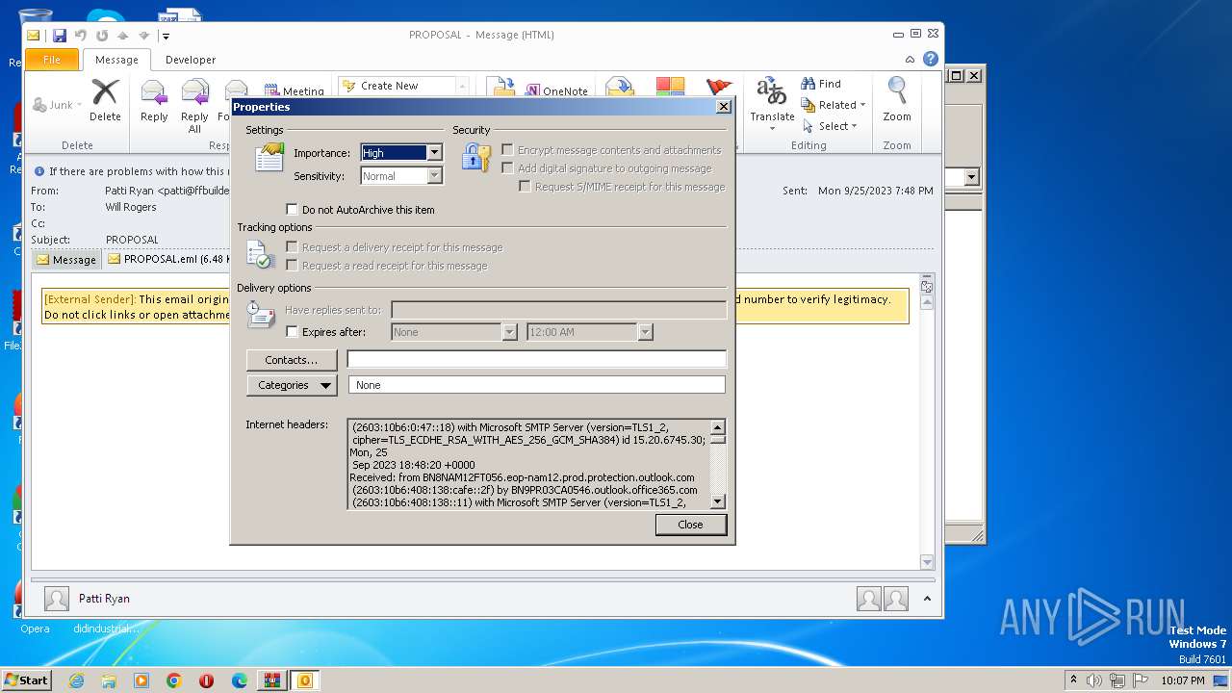1232x693 pixels.
Task: Click recipient Will Rogers in To field
Action: [131, 207]
